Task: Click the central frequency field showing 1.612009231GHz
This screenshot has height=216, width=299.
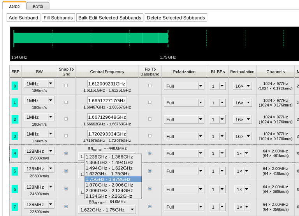Action: (x=107, y=84)
